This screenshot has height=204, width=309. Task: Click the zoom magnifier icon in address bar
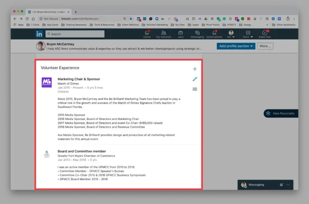(x=124, y=19)
